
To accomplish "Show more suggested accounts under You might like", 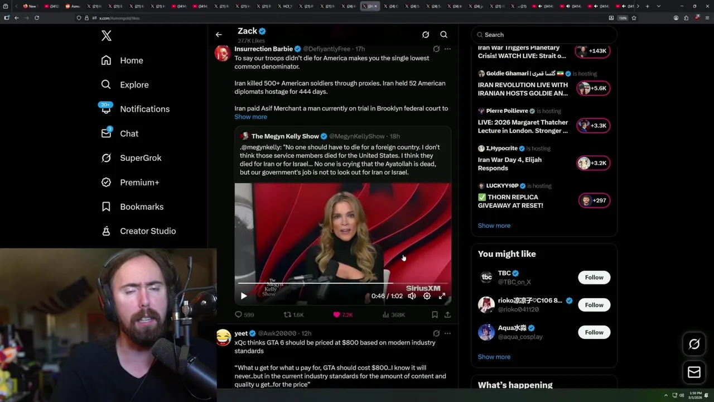I will pos(494,357).
